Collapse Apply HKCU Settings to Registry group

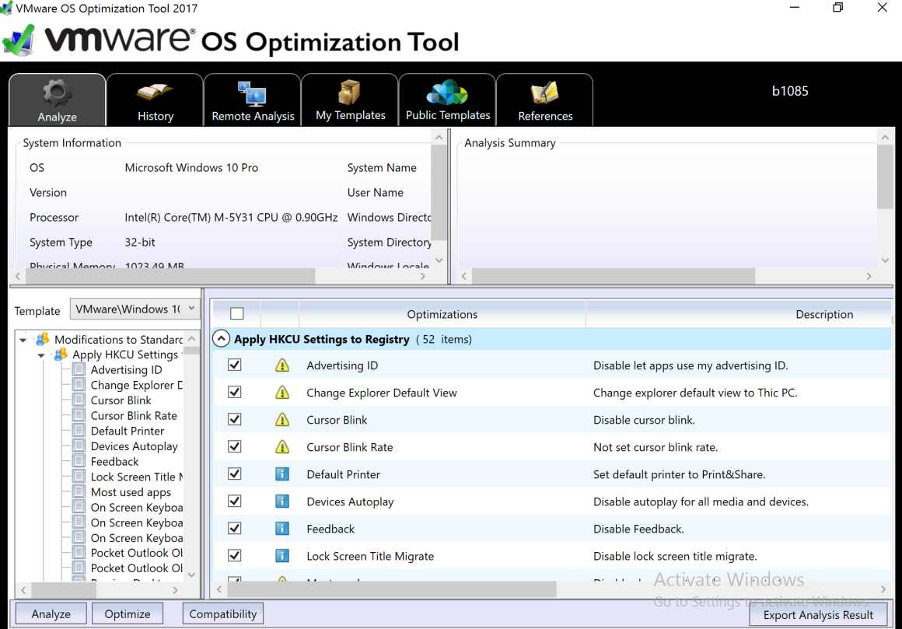coord(222,339)
